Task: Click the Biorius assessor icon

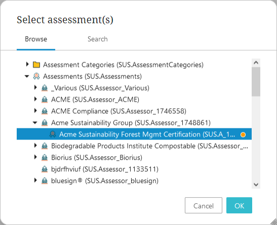Action: point(45,157)
